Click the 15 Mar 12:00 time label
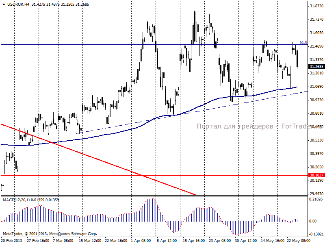 pos(90,241)
